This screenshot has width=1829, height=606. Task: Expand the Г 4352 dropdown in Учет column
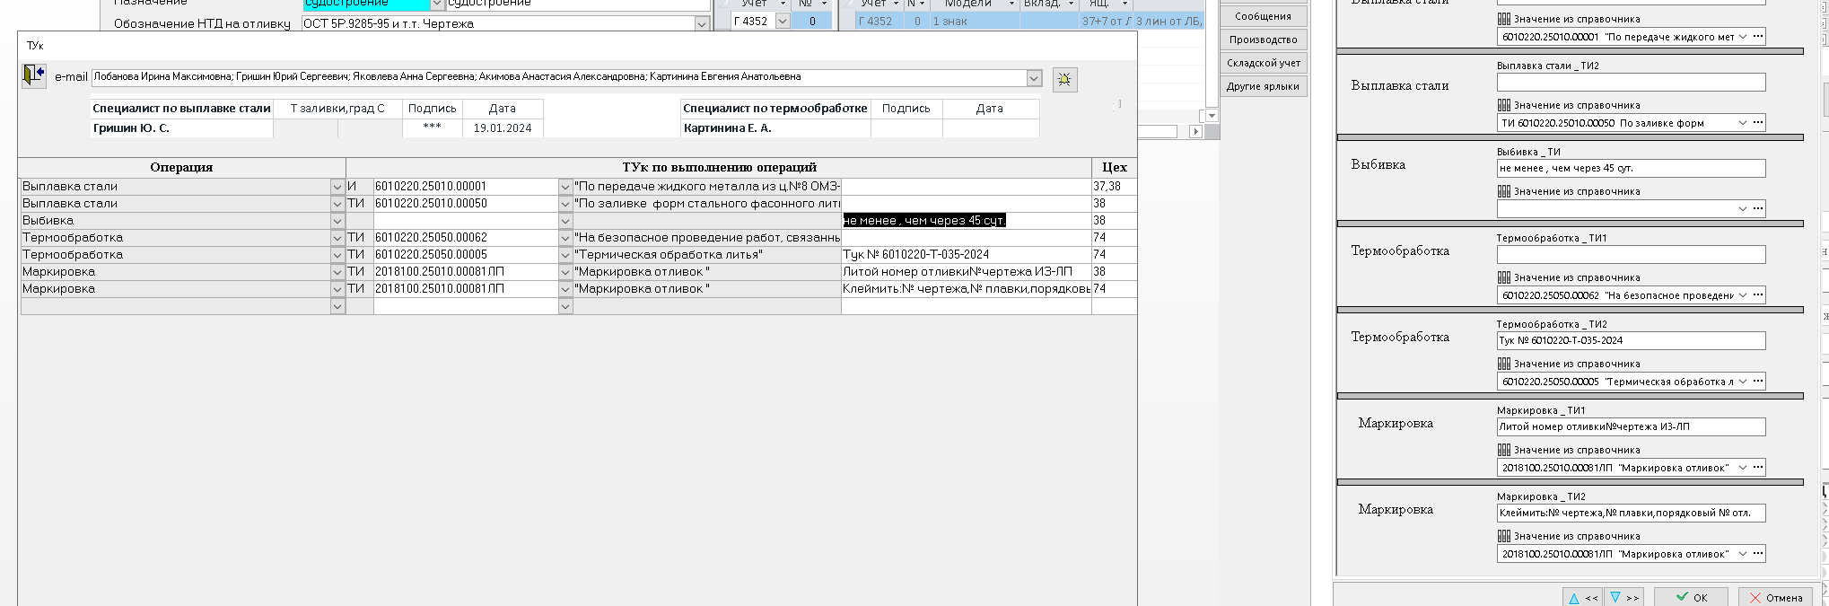click(782, 22)
